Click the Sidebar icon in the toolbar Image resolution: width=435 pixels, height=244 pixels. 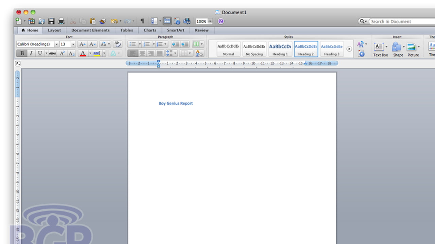click(x=154, y=21)
